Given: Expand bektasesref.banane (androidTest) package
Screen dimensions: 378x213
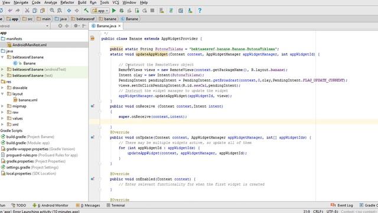Looking at the screenshot, I should click(2, 69).
